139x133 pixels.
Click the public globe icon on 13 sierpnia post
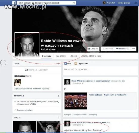pos(83,83)
